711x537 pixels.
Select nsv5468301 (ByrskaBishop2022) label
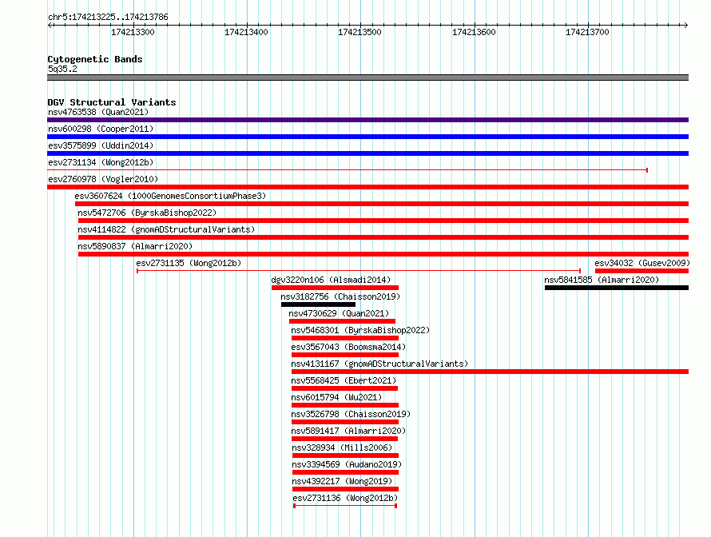360,330
